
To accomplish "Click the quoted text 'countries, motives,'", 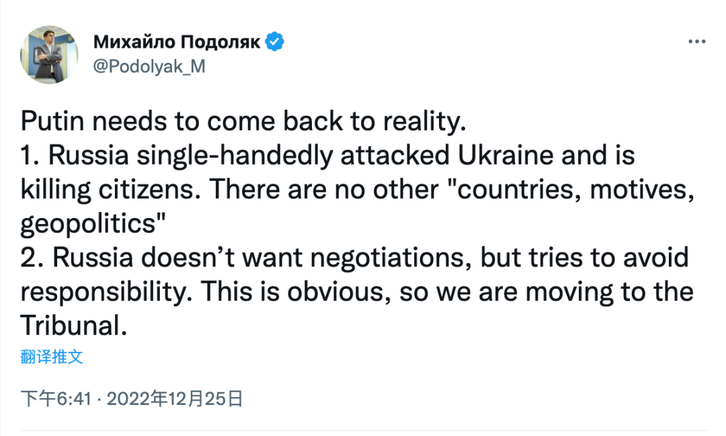I will pyautogui.click(x=573, y=190).
